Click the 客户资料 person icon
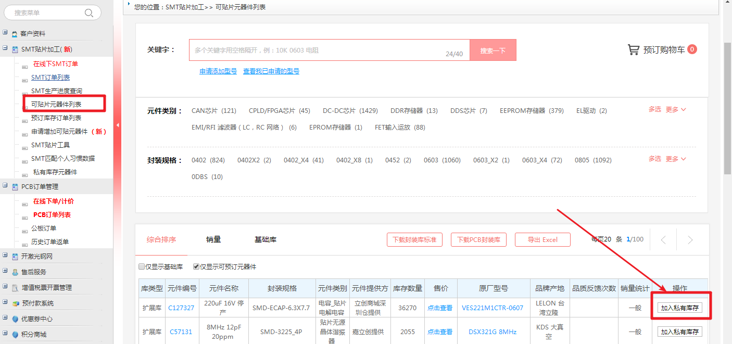This screenshot has width=732, height=344. 15,34
